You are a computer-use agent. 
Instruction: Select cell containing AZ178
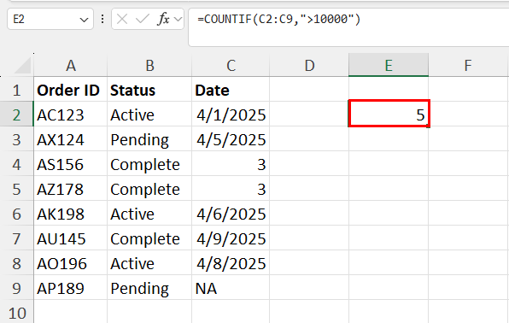(x=71, y=189)
